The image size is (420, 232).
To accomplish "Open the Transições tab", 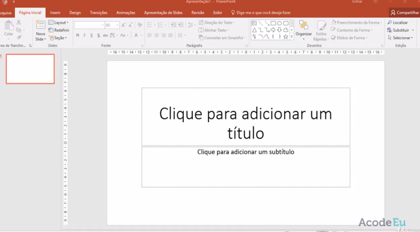I will [99, 13].
